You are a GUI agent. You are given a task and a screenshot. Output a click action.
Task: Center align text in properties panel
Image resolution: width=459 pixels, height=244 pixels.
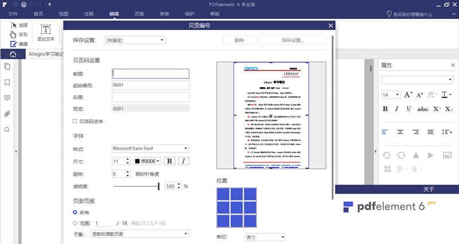tap(400, 132)
